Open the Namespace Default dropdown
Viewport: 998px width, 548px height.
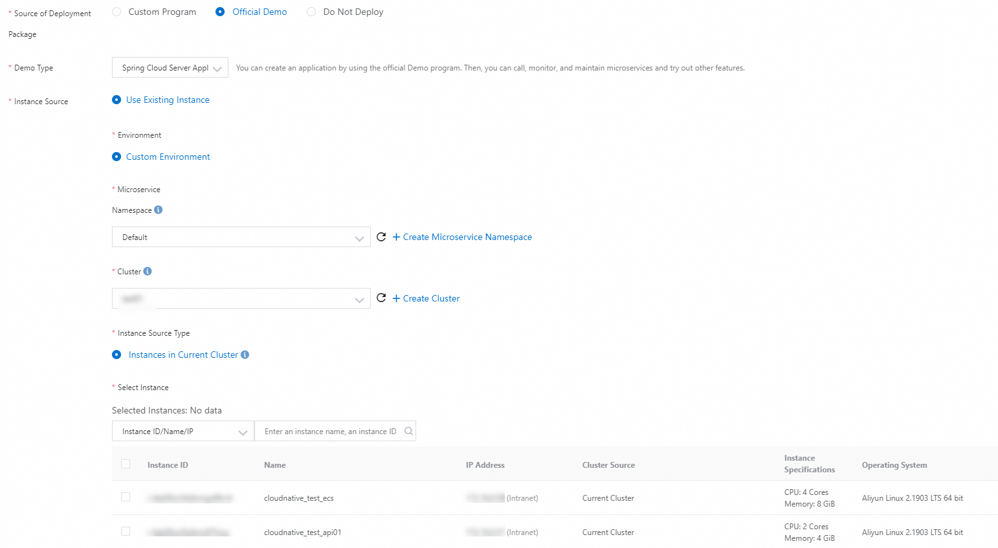coord(241,237)
